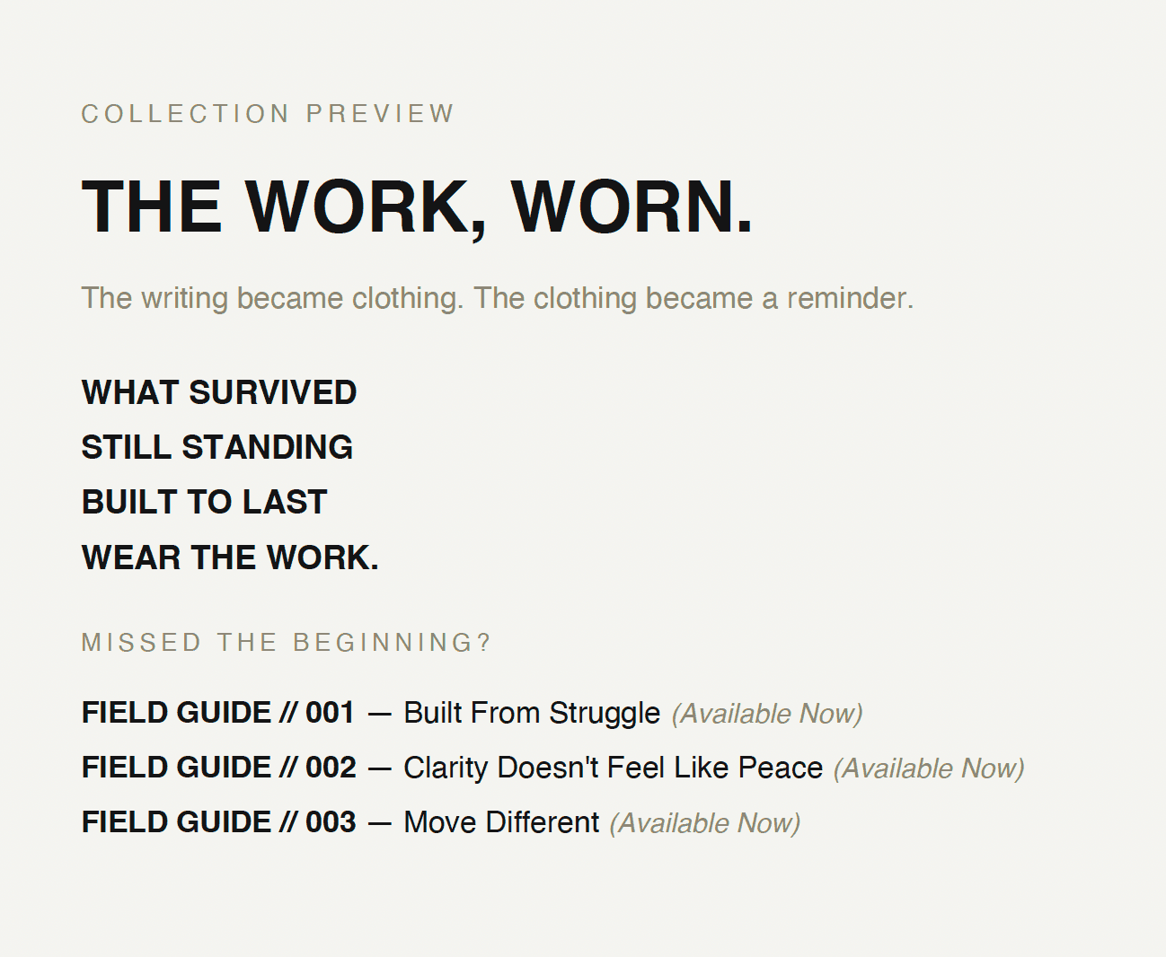Click the dash after FIELD GUIDE // 001
This screenshot has width=1166, height=957.
[x=380, y=715]
